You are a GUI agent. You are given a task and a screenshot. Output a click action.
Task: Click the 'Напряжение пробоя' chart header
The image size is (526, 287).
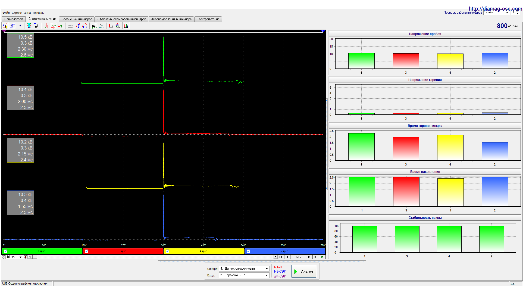pos(425,34)
